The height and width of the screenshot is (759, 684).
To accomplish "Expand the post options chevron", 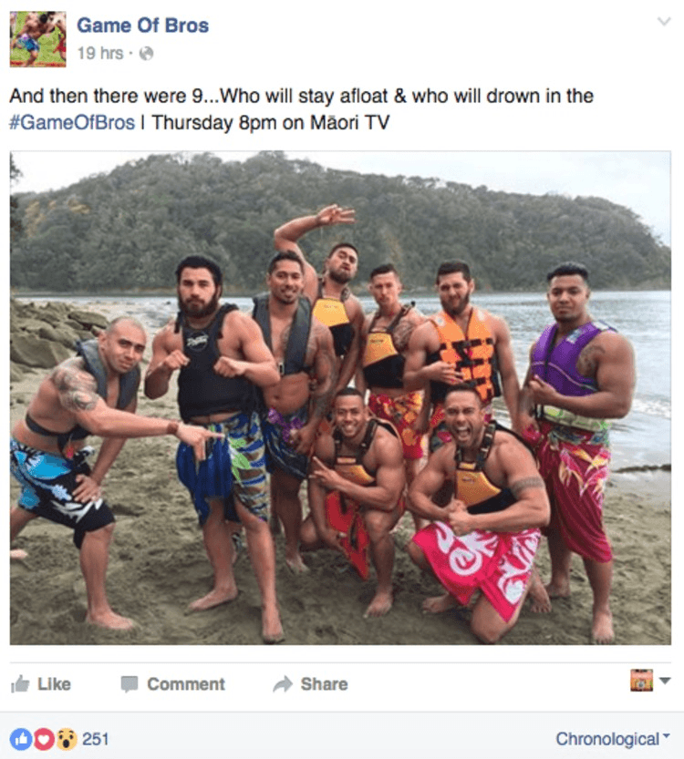I will (x=664, y=21).
